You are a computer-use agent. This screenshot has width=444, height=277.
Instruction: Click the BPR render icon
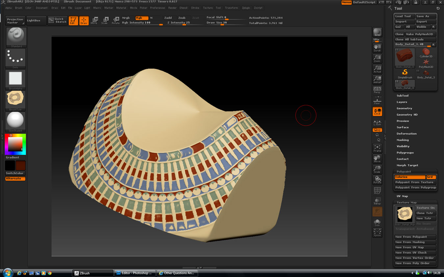tap(377, 32)
